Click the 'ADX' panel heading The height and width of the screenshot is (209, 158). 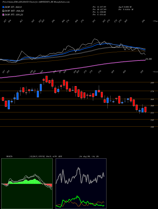click(x=60, y=156)
